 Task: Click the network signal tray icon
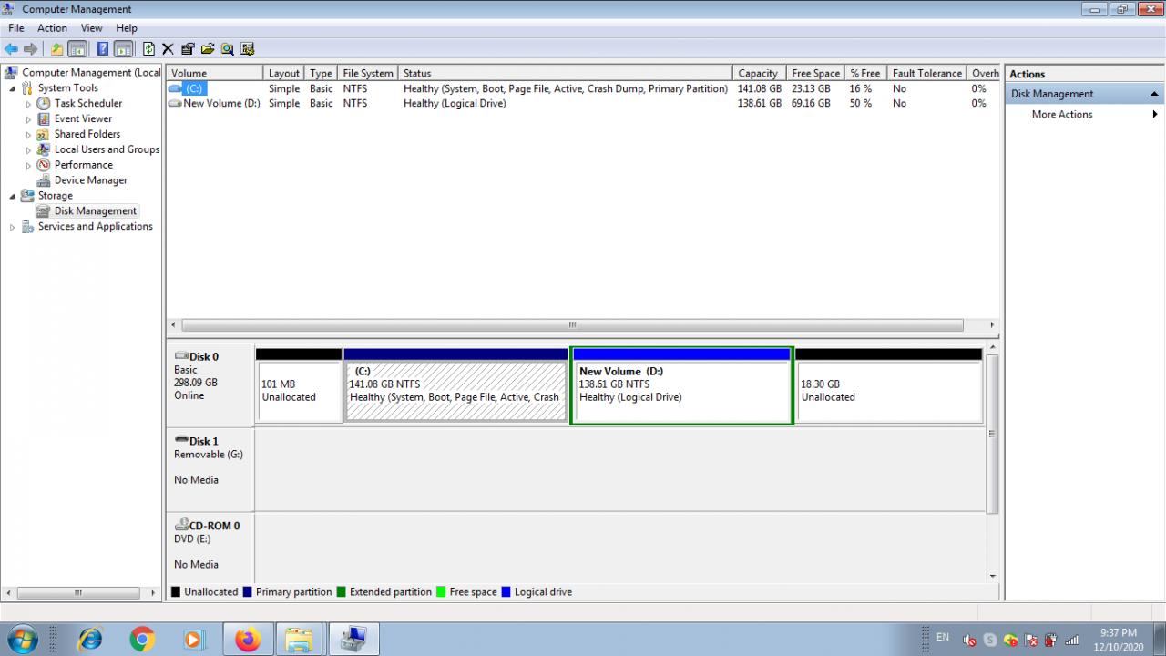pyautogui.click(x=1072, y=640)
